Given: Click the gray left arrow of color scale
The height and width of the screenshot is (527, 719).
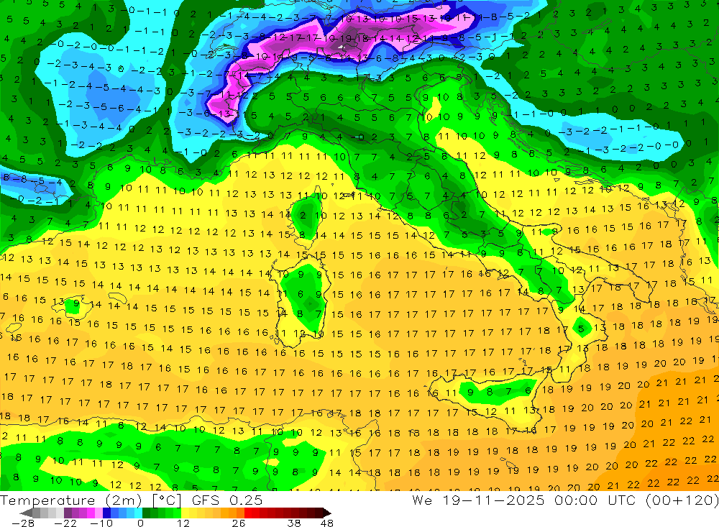Looking at the screenshot, I should tap(26, 513).
